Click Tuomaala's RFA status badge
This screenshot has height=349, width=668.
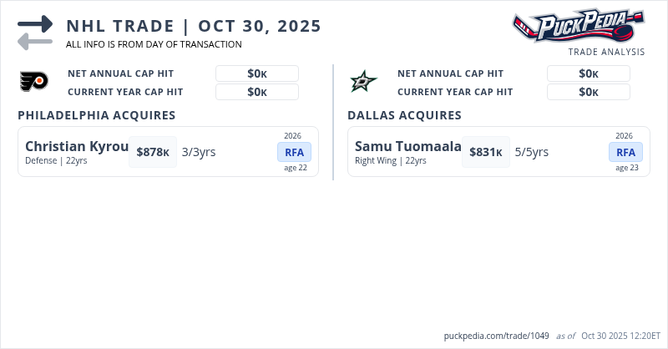625,152
